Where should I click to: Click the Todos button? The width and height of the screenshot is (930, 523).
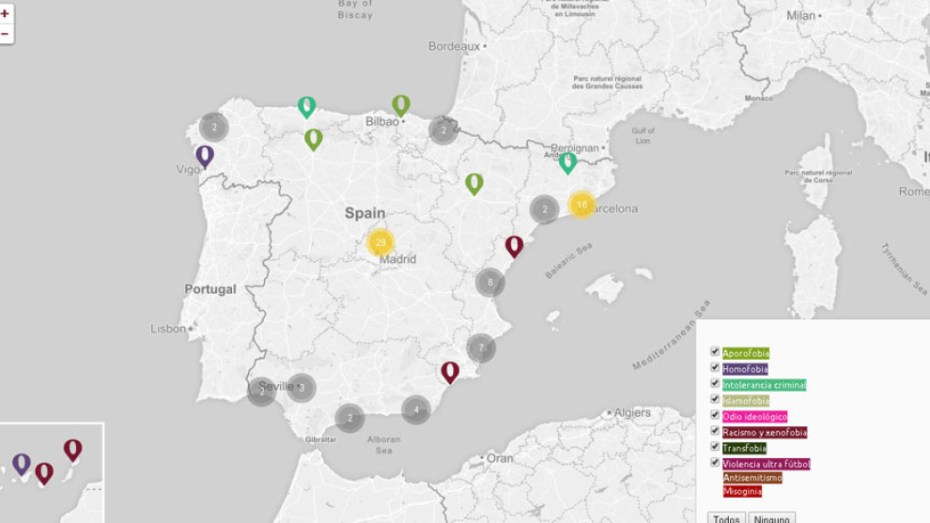pyautogui.click(x=726, y=517)
